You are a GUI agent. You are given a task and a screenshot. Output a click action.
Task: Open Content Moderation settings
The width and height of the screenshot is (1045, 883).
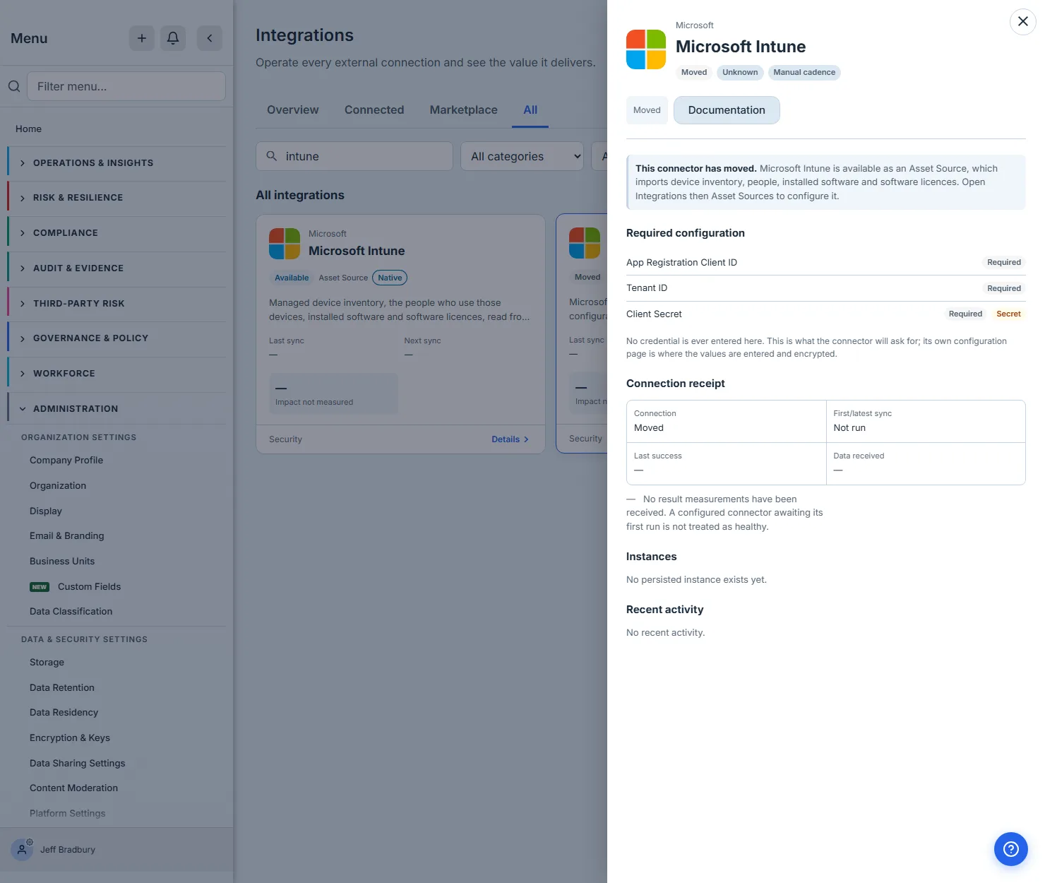click(74, 788)
